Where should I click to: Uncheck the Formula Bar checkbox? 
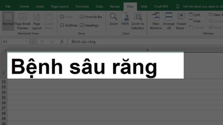point(81,17)
